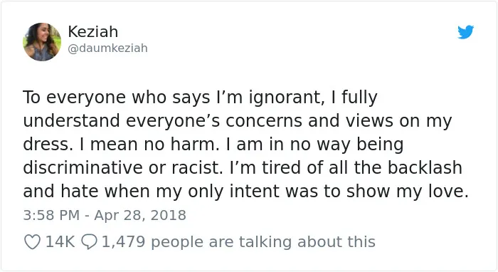Click the phrase 'show my love' in tweet
Image resolution: width=498 pixels, height=272 pixels.
tap(405, 192)
